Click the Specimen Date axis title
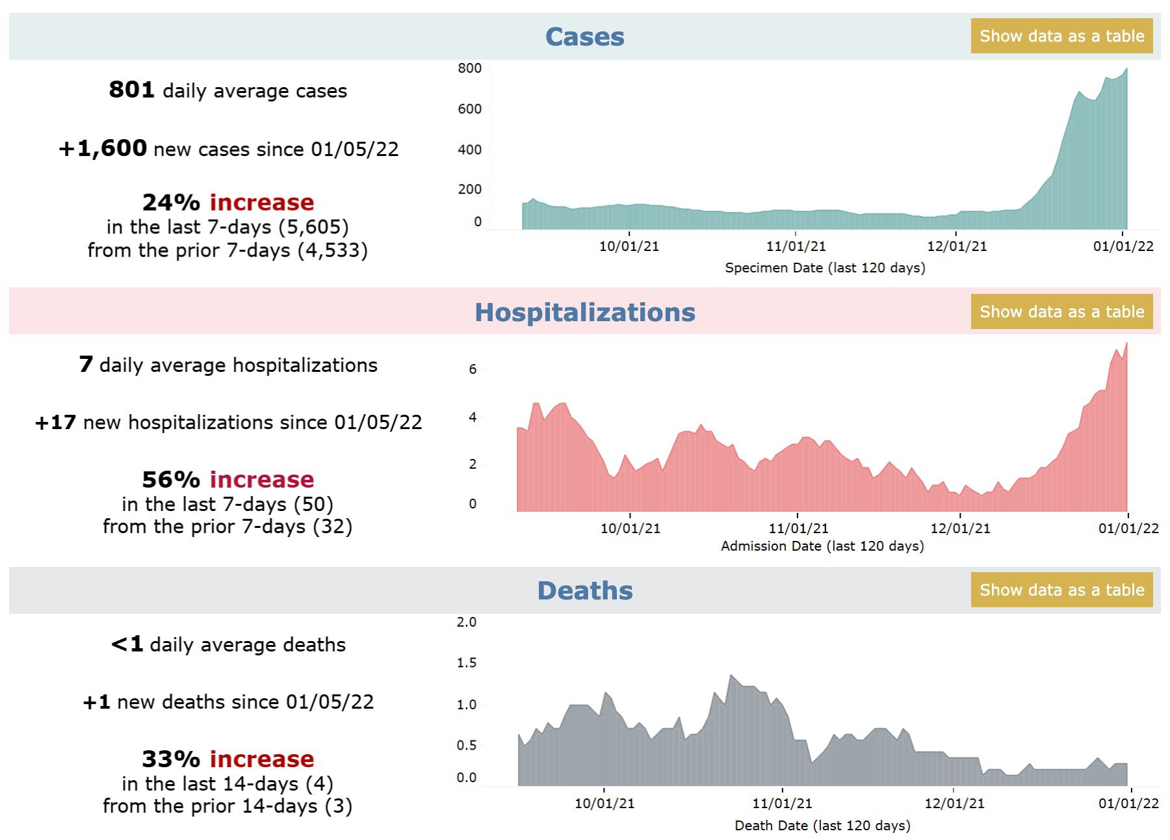 pyautogui.click(x=825, y=268)
